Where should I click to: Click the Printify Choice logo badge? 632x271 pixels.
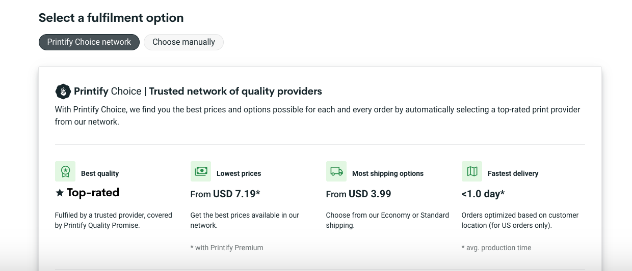click(63, 92)
